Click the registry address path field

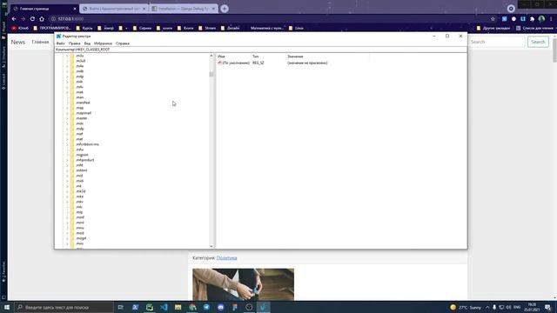261,50
